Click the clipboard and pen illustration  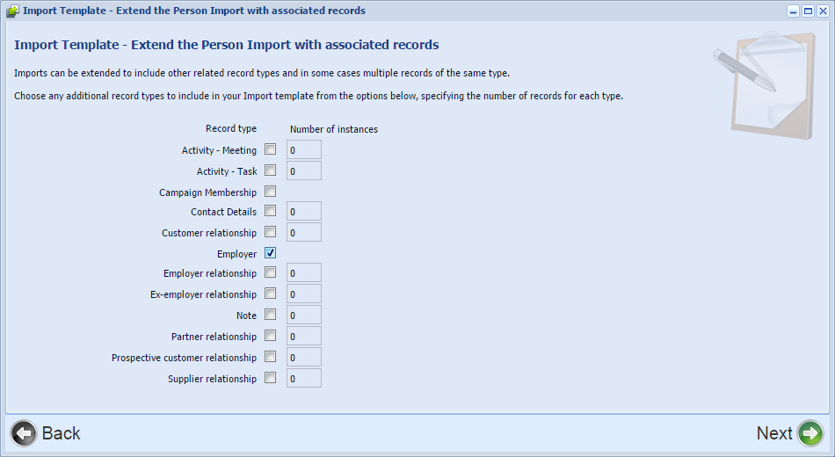click(765, 85)
